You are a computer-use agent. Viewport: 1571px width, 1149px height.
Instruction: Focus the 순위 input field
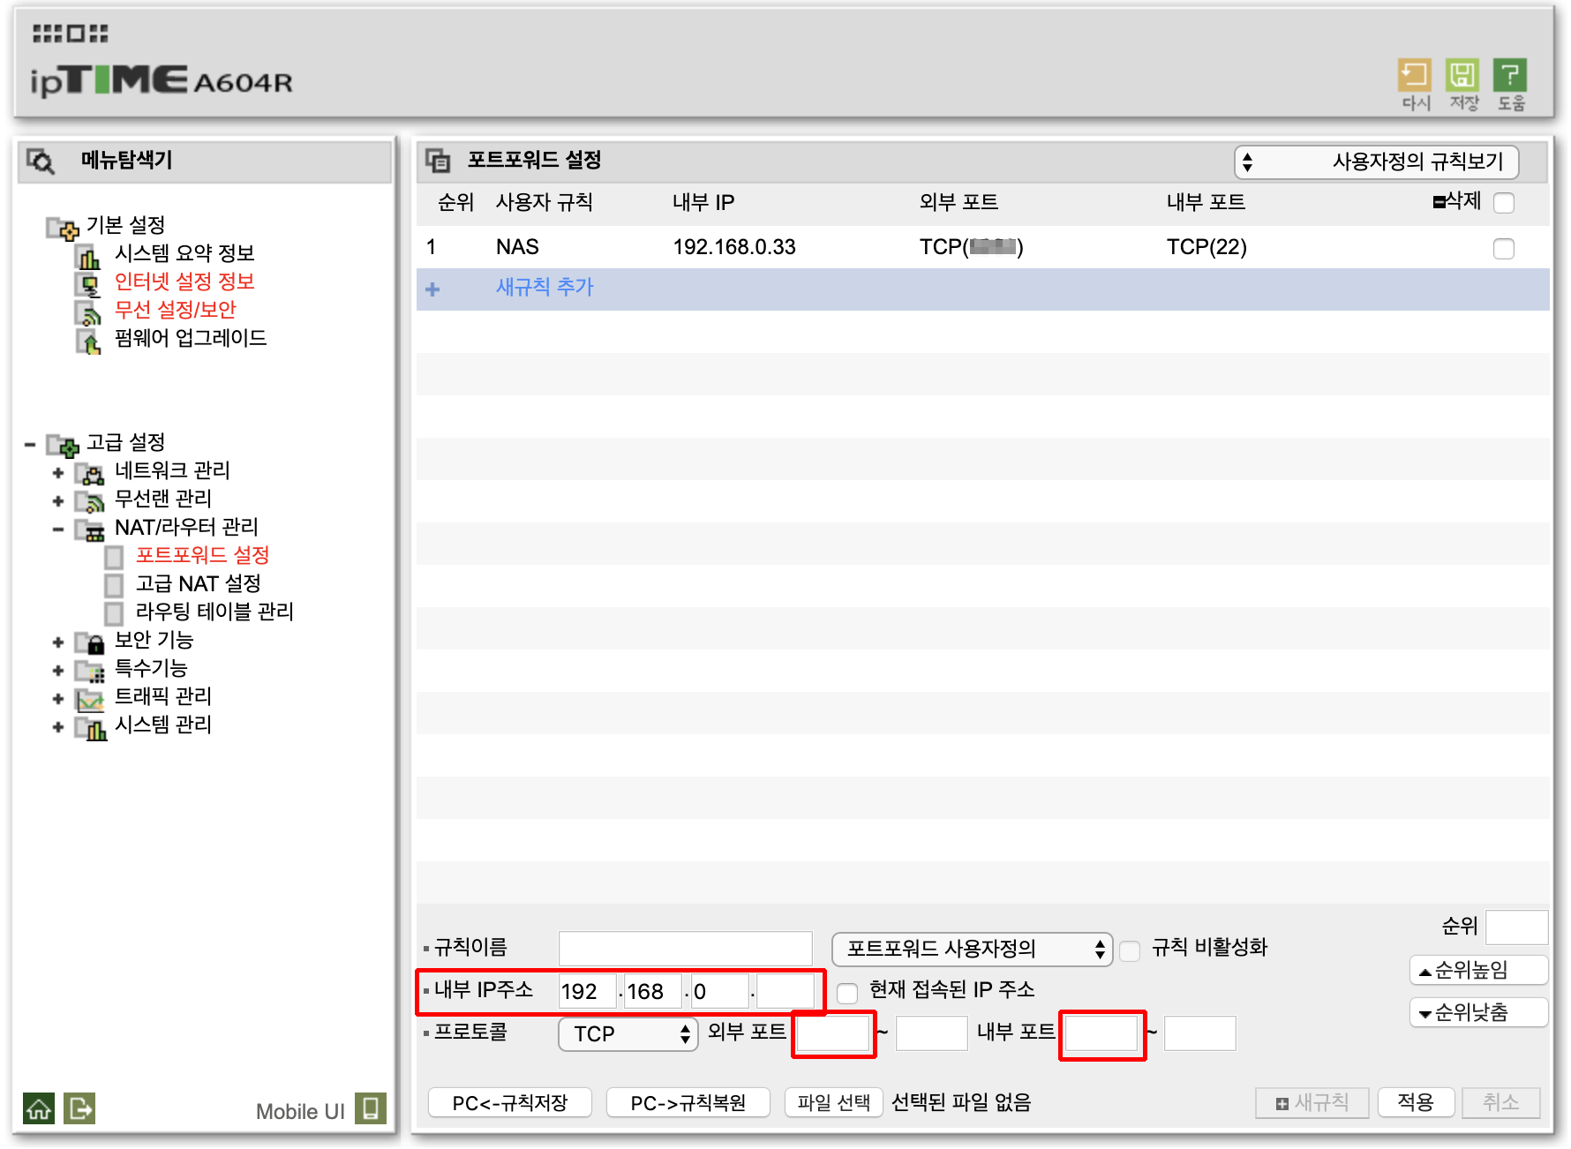coord(1517,927)
